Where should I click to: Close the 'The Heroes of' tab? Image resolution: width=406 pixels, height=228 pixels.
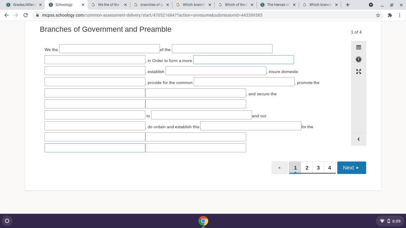[294, 5]
